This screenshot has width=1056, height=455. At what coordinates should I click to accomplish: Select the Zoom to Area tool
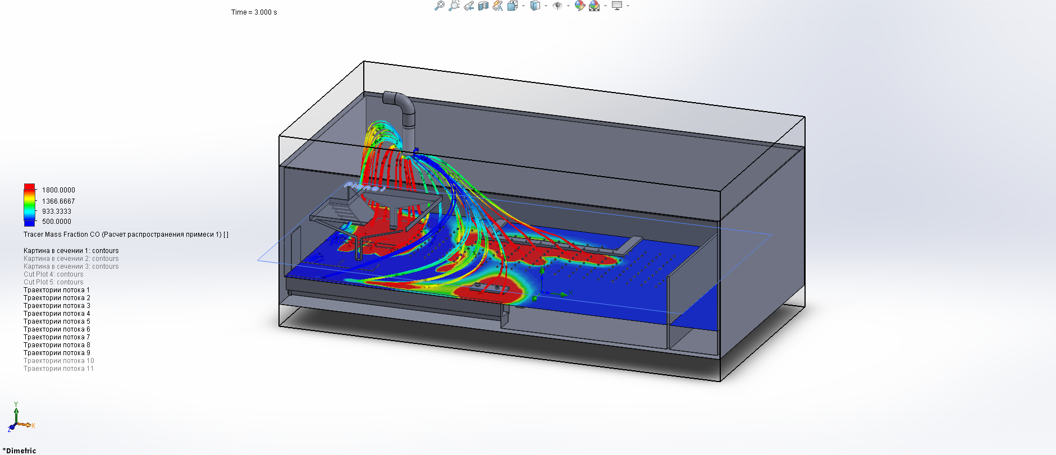pyautogui.click(x=454, y=6)
